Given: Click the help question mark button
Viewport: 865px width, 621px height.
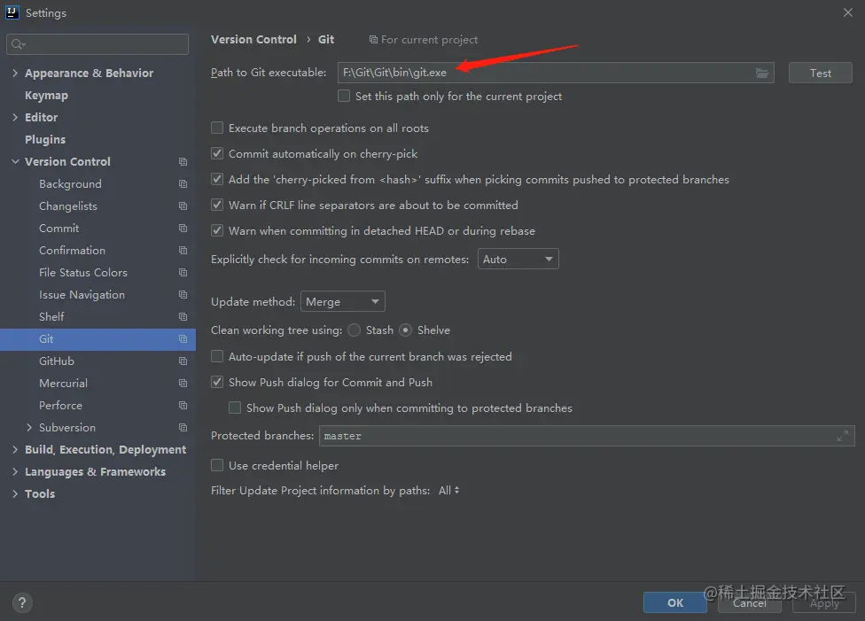Looking at the screenshot, I should (22, 602).
